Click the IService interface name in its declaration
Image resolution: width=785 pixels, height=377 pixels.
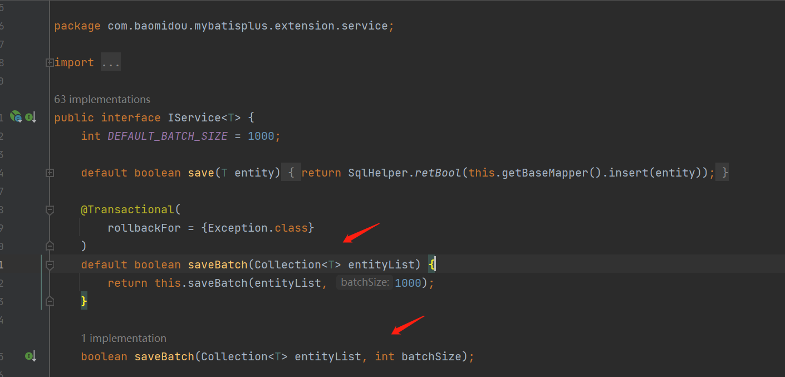pos(194,117)
